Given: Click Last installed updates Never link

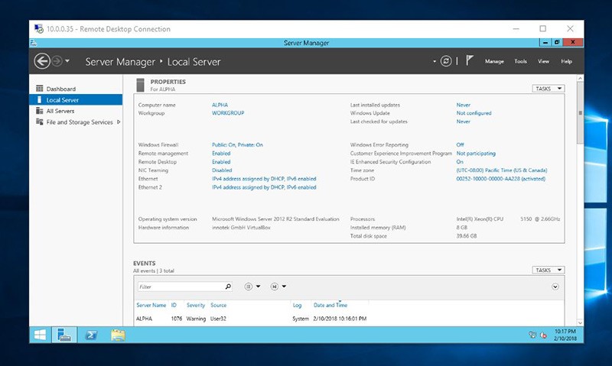Looking at the screenshot, I should 464,105.
